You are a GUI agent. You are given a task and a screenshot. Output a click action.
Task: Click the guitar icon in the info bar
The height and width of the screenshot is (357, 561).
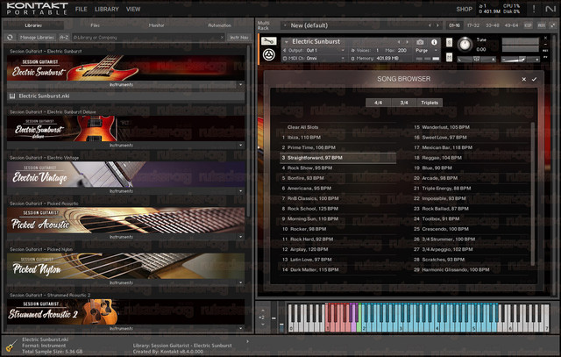[x=11, y=346]
